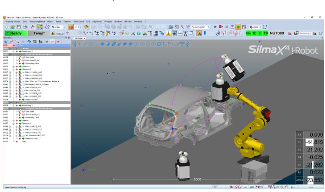Click the Temp* status button
Viewport: 325px width, 192px height.
click(39, 33)
